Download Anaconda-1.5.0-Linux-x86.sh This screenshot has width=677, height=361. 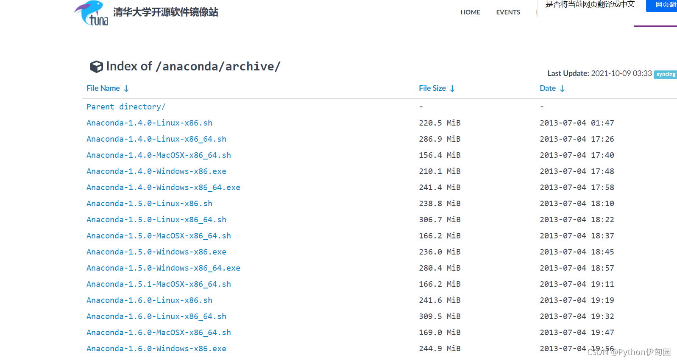149,204
